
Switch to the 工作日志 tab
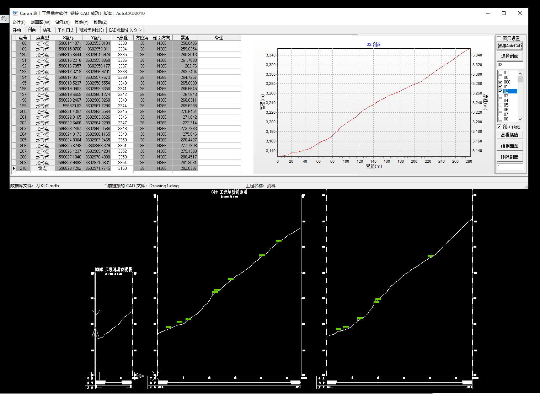point(66,30)
